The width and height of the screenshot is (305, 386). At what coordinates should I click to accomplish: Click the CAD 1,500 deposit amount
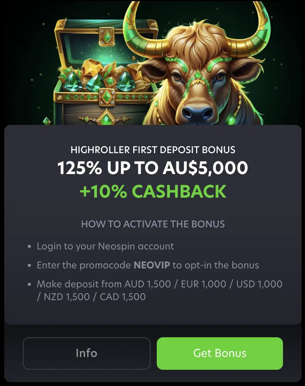123,297
